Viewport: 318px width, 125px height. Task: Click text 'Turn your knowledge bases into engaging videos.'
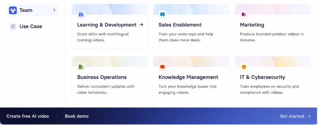point(188,89)
